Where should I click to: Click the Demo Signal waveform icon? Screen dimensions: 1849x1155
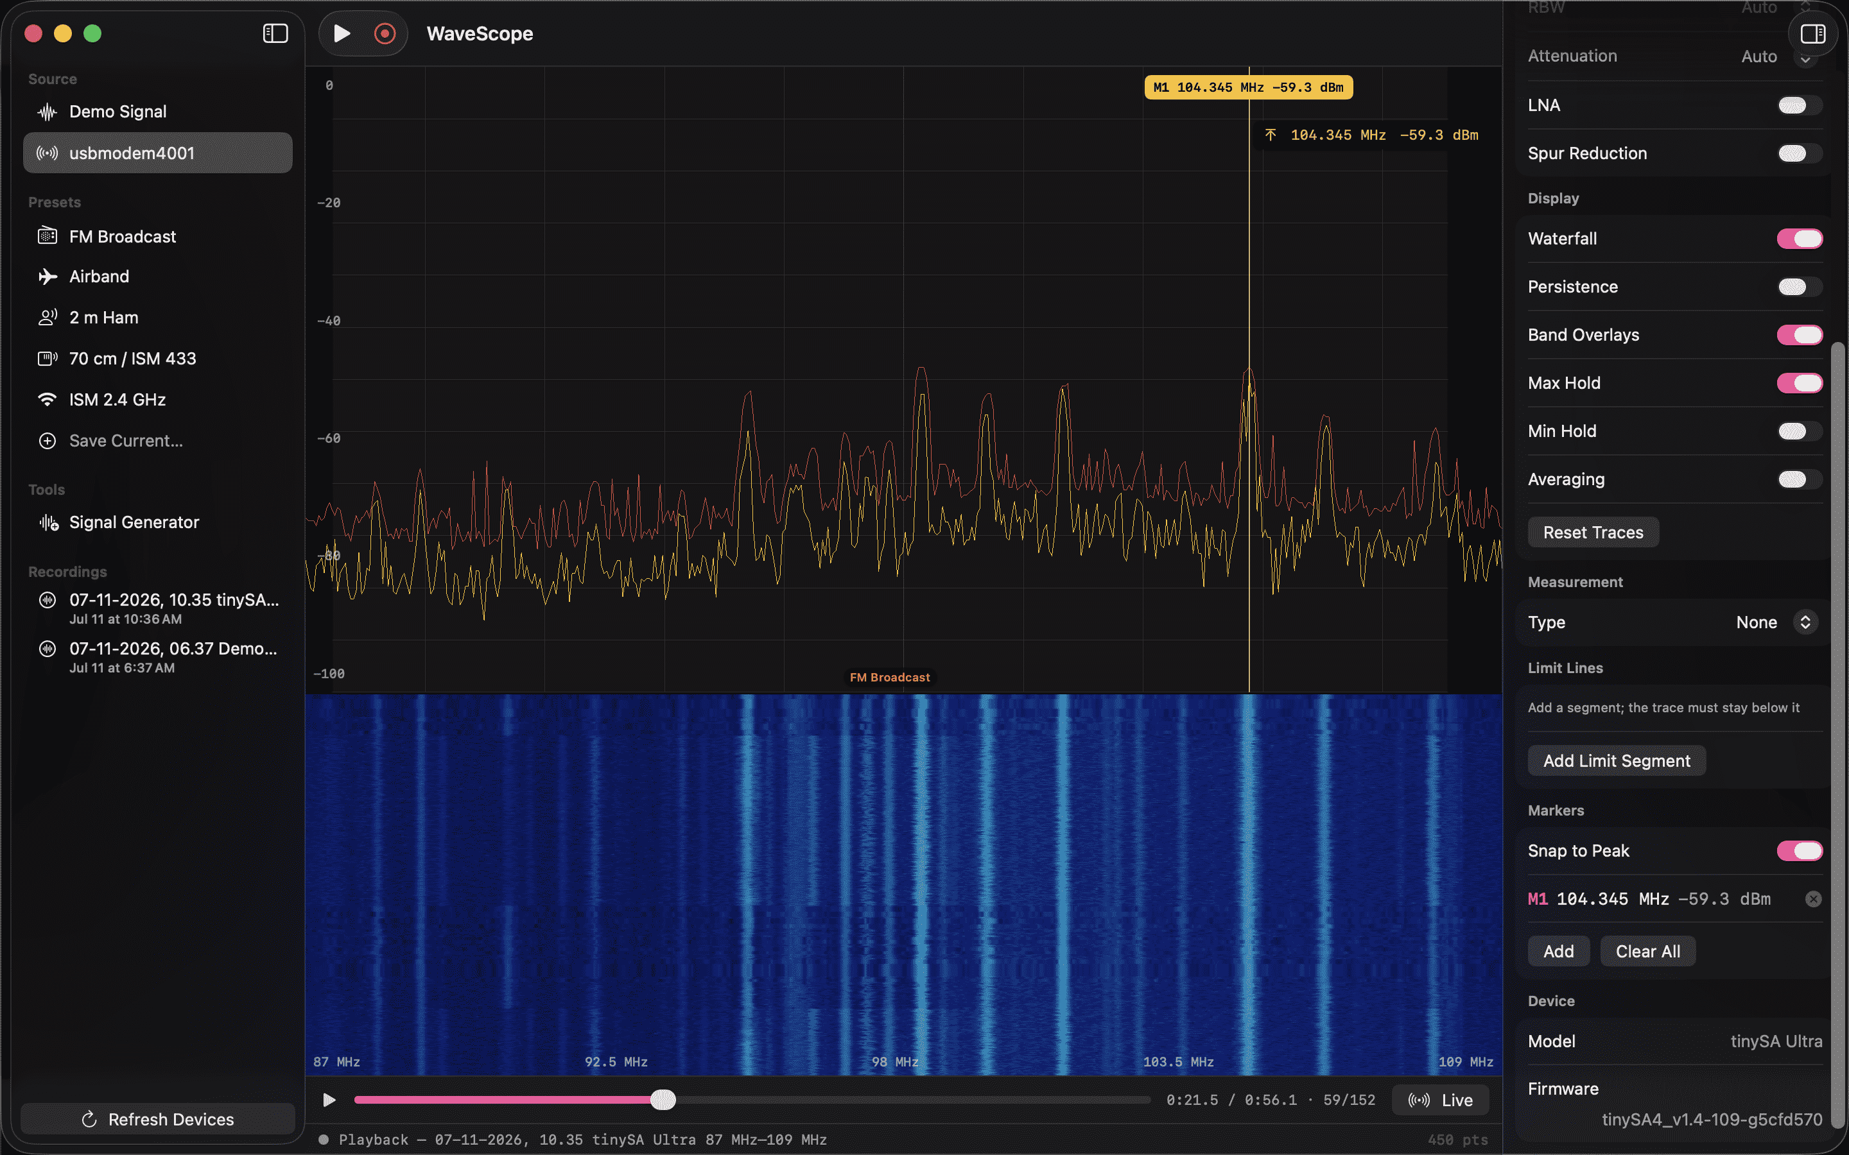[48, 112]
